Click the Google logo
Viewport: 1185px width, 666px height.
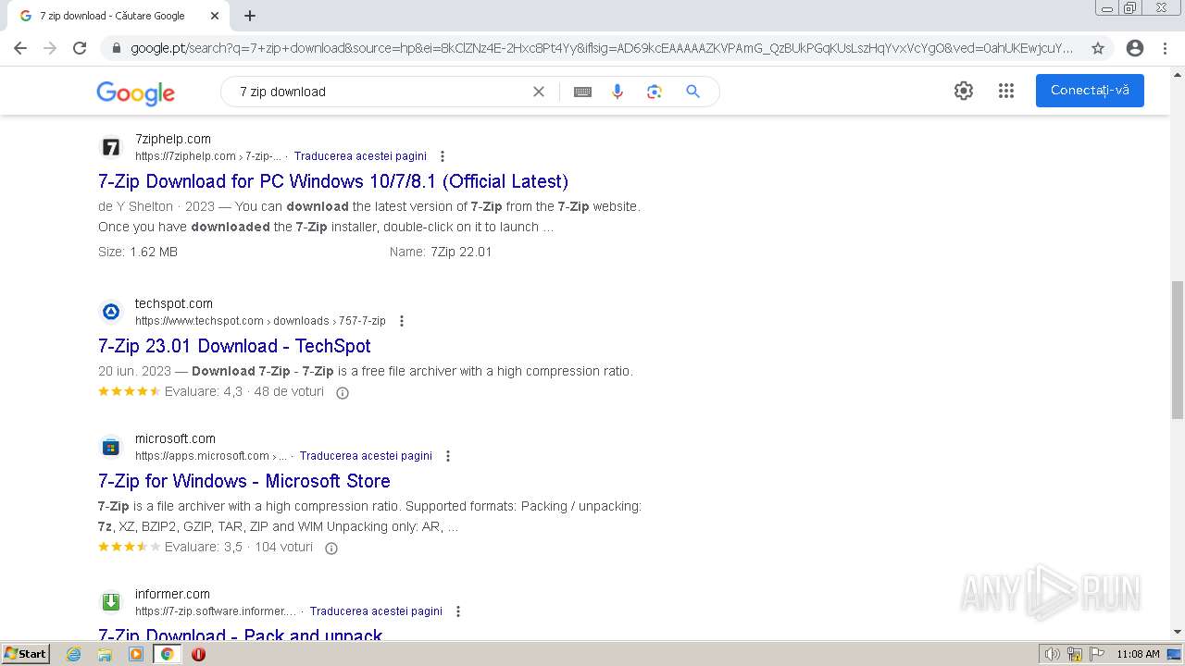[135, 92]
